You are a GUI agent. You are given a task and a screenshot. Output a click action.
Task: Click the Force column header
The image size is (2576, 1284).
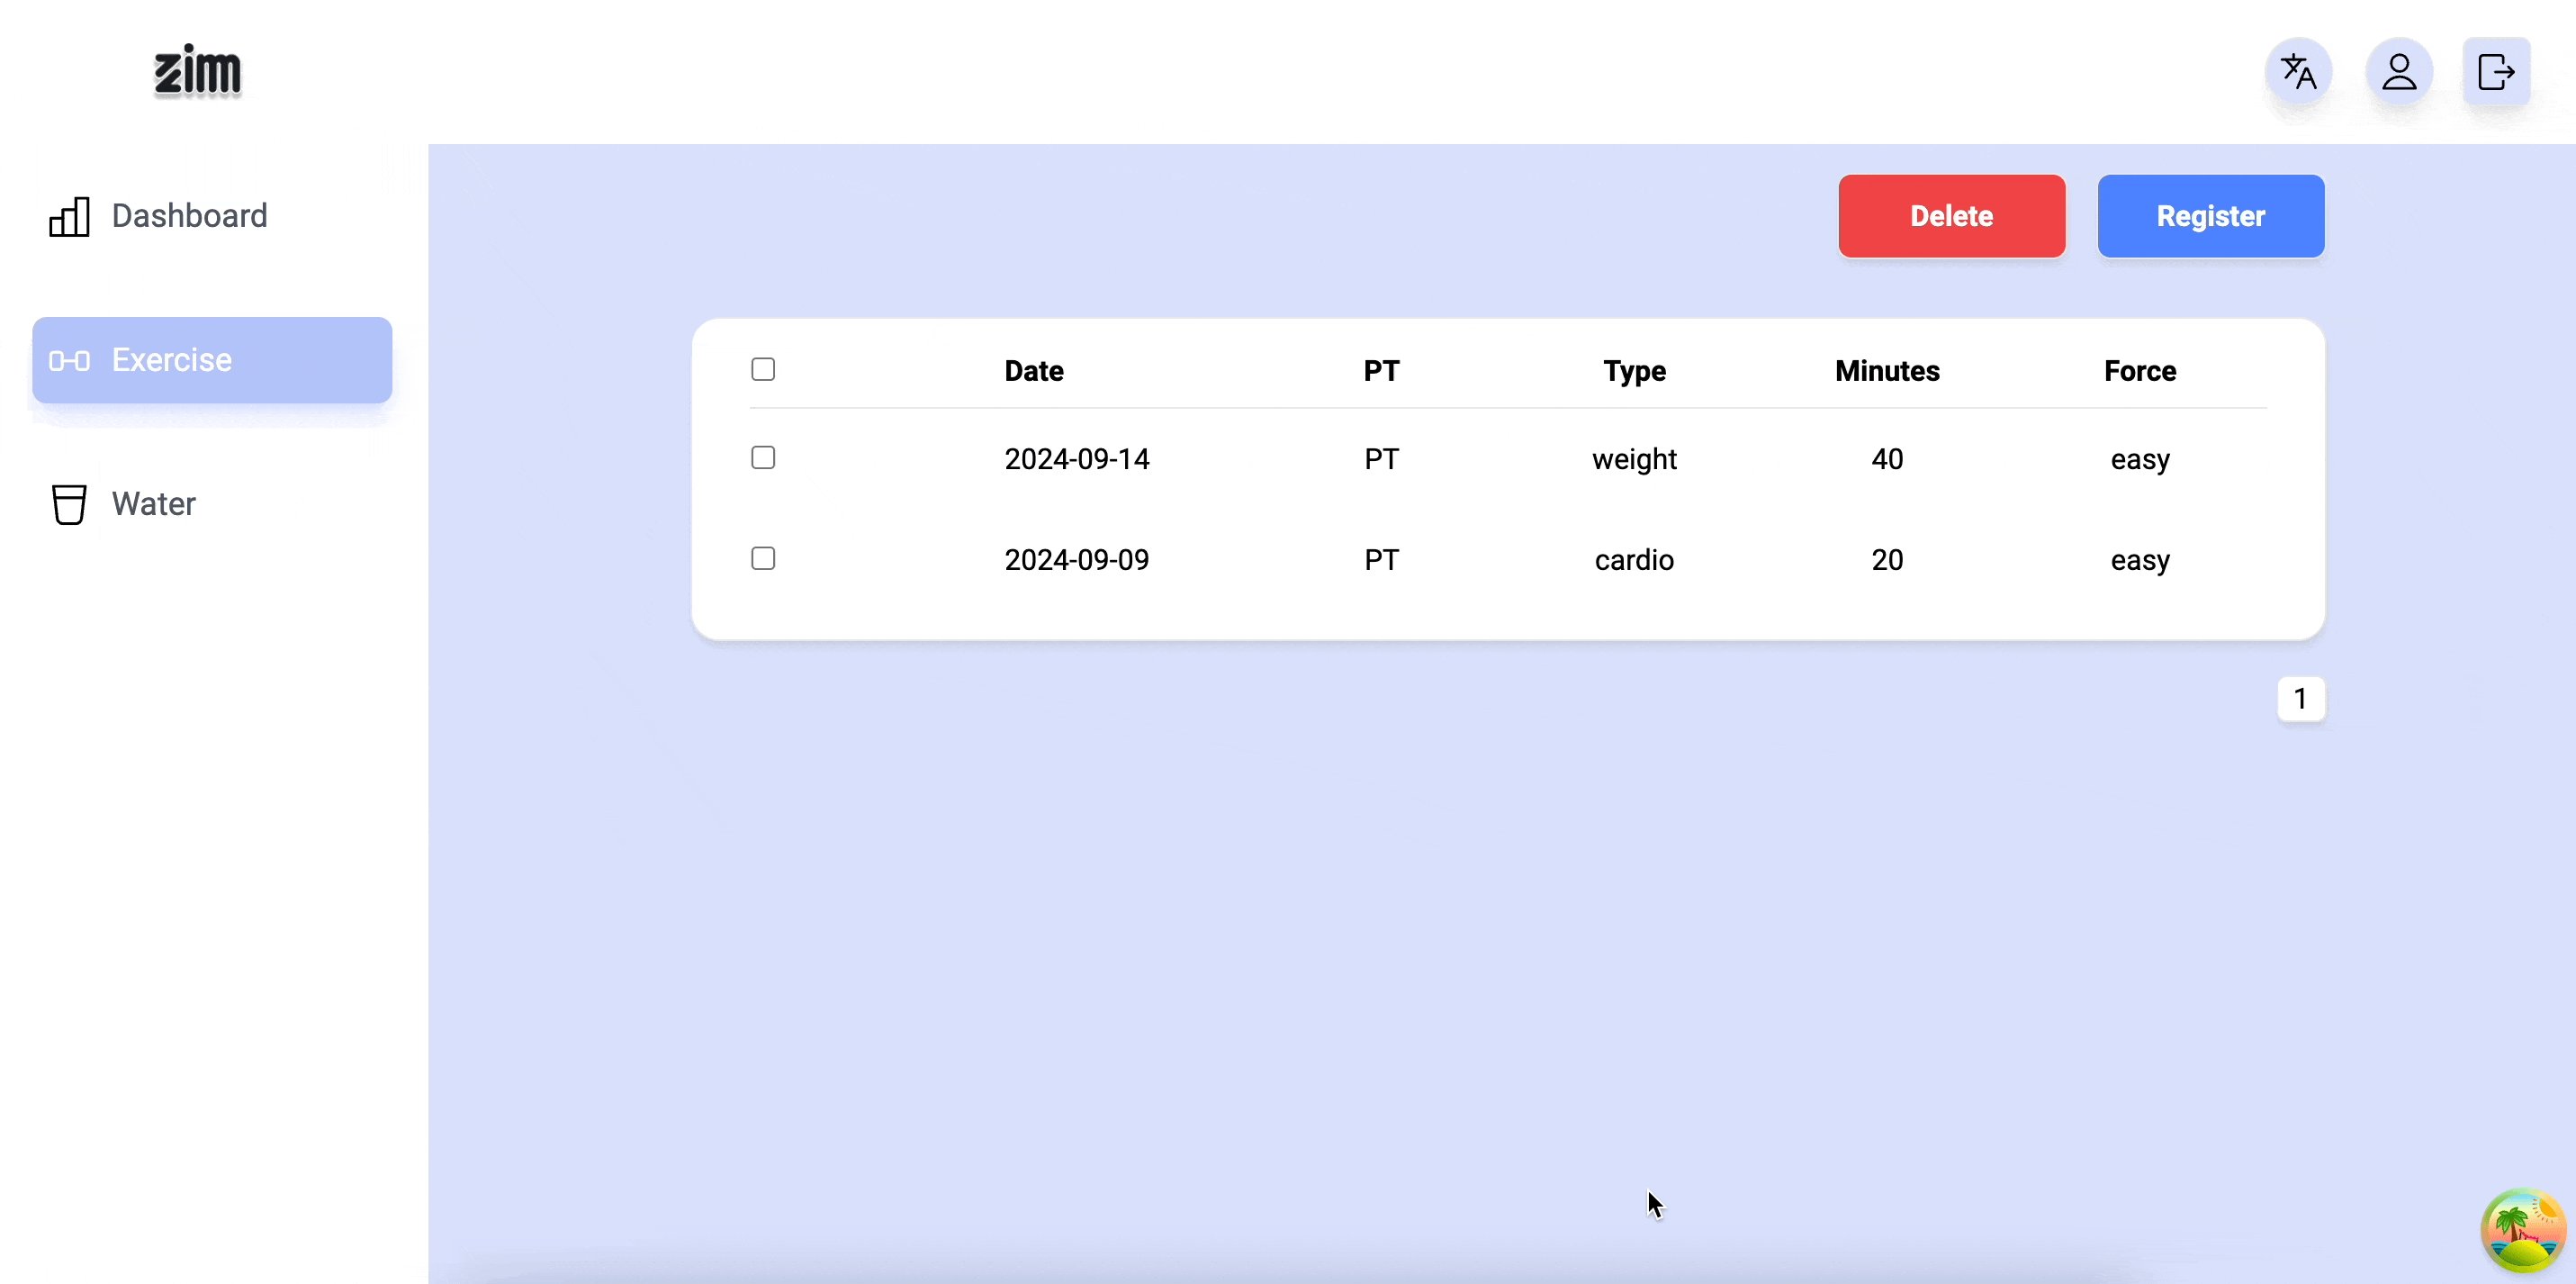point(2140,371)
